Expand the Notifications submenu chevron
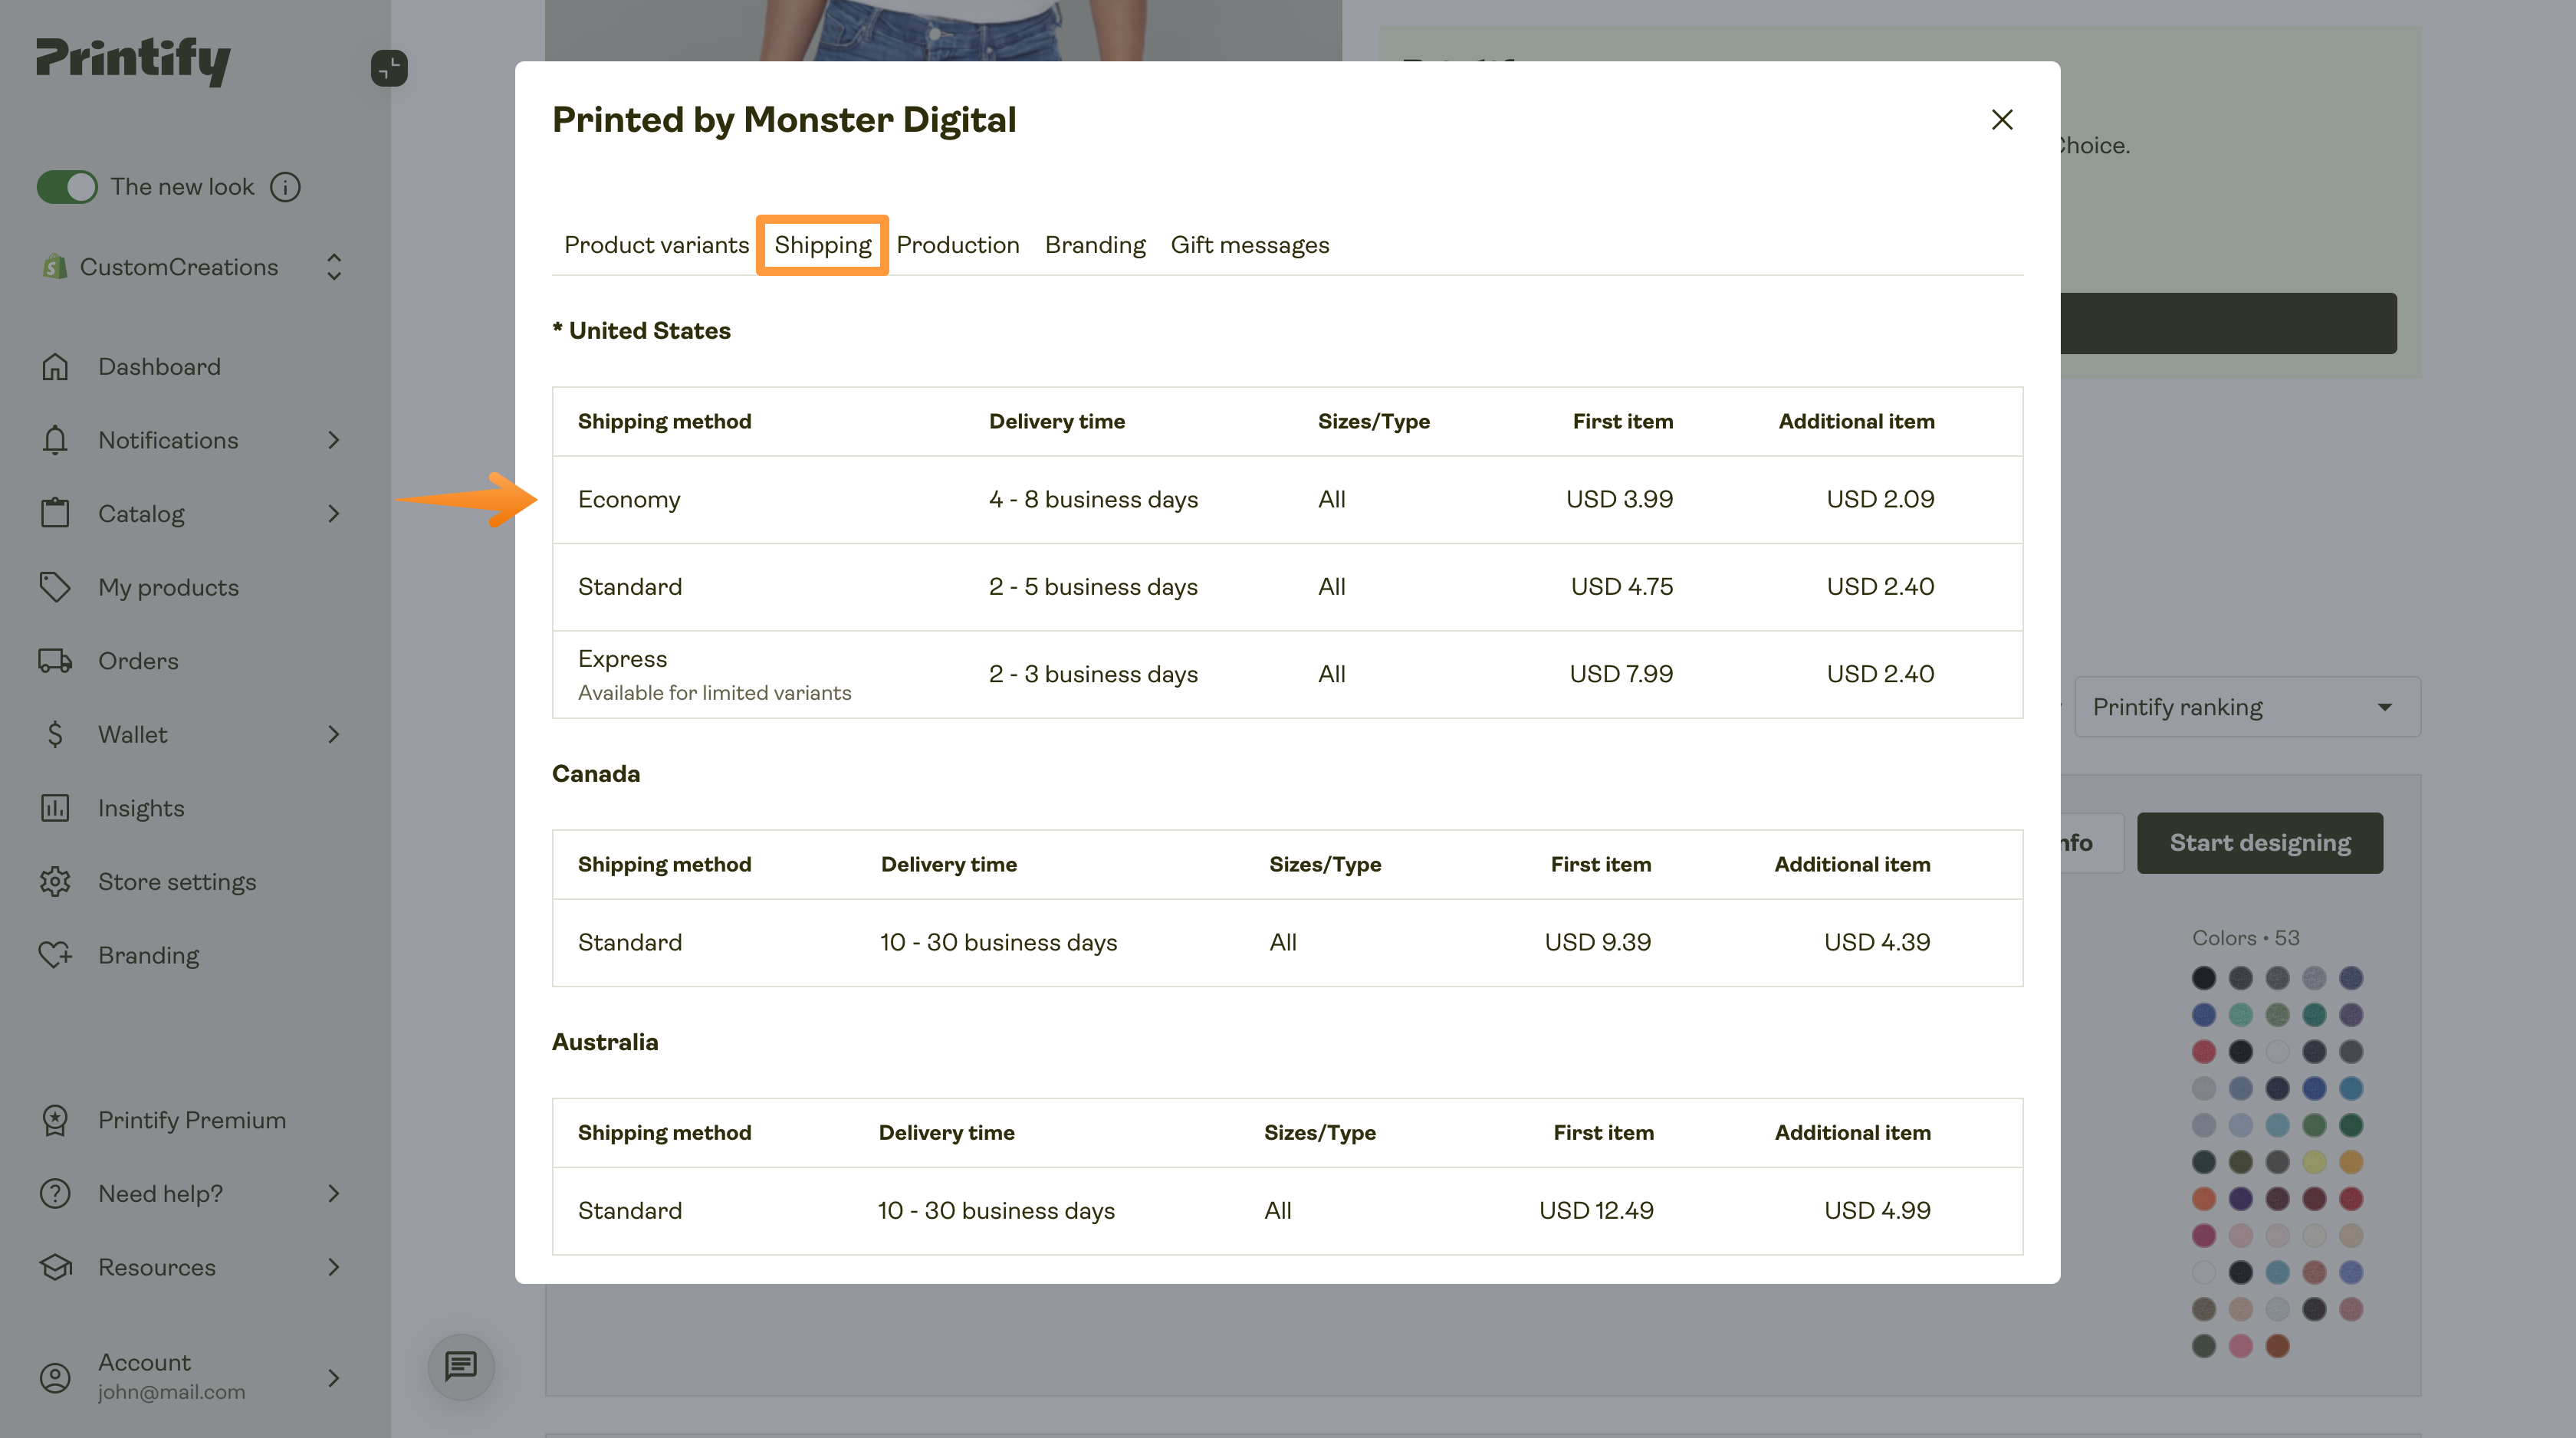2576x1438 pixels. click(x=334, y=440)
